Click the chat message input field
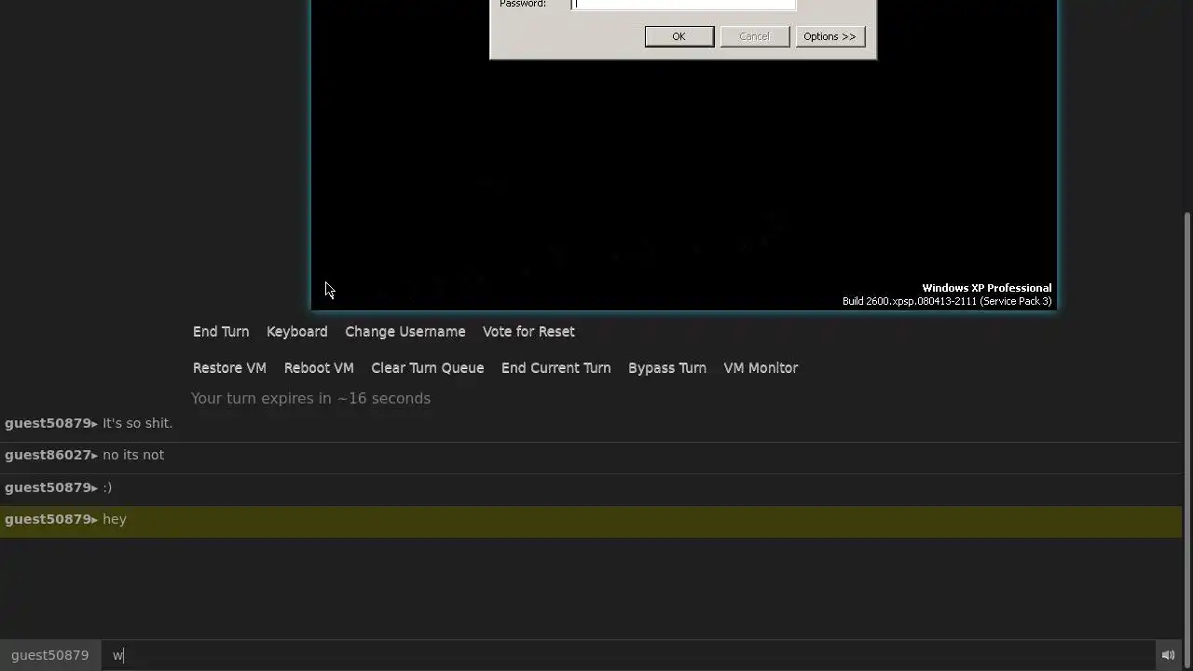Image resolution: width=1193 pixels, height=671 pixels. [x=627, y=655]
